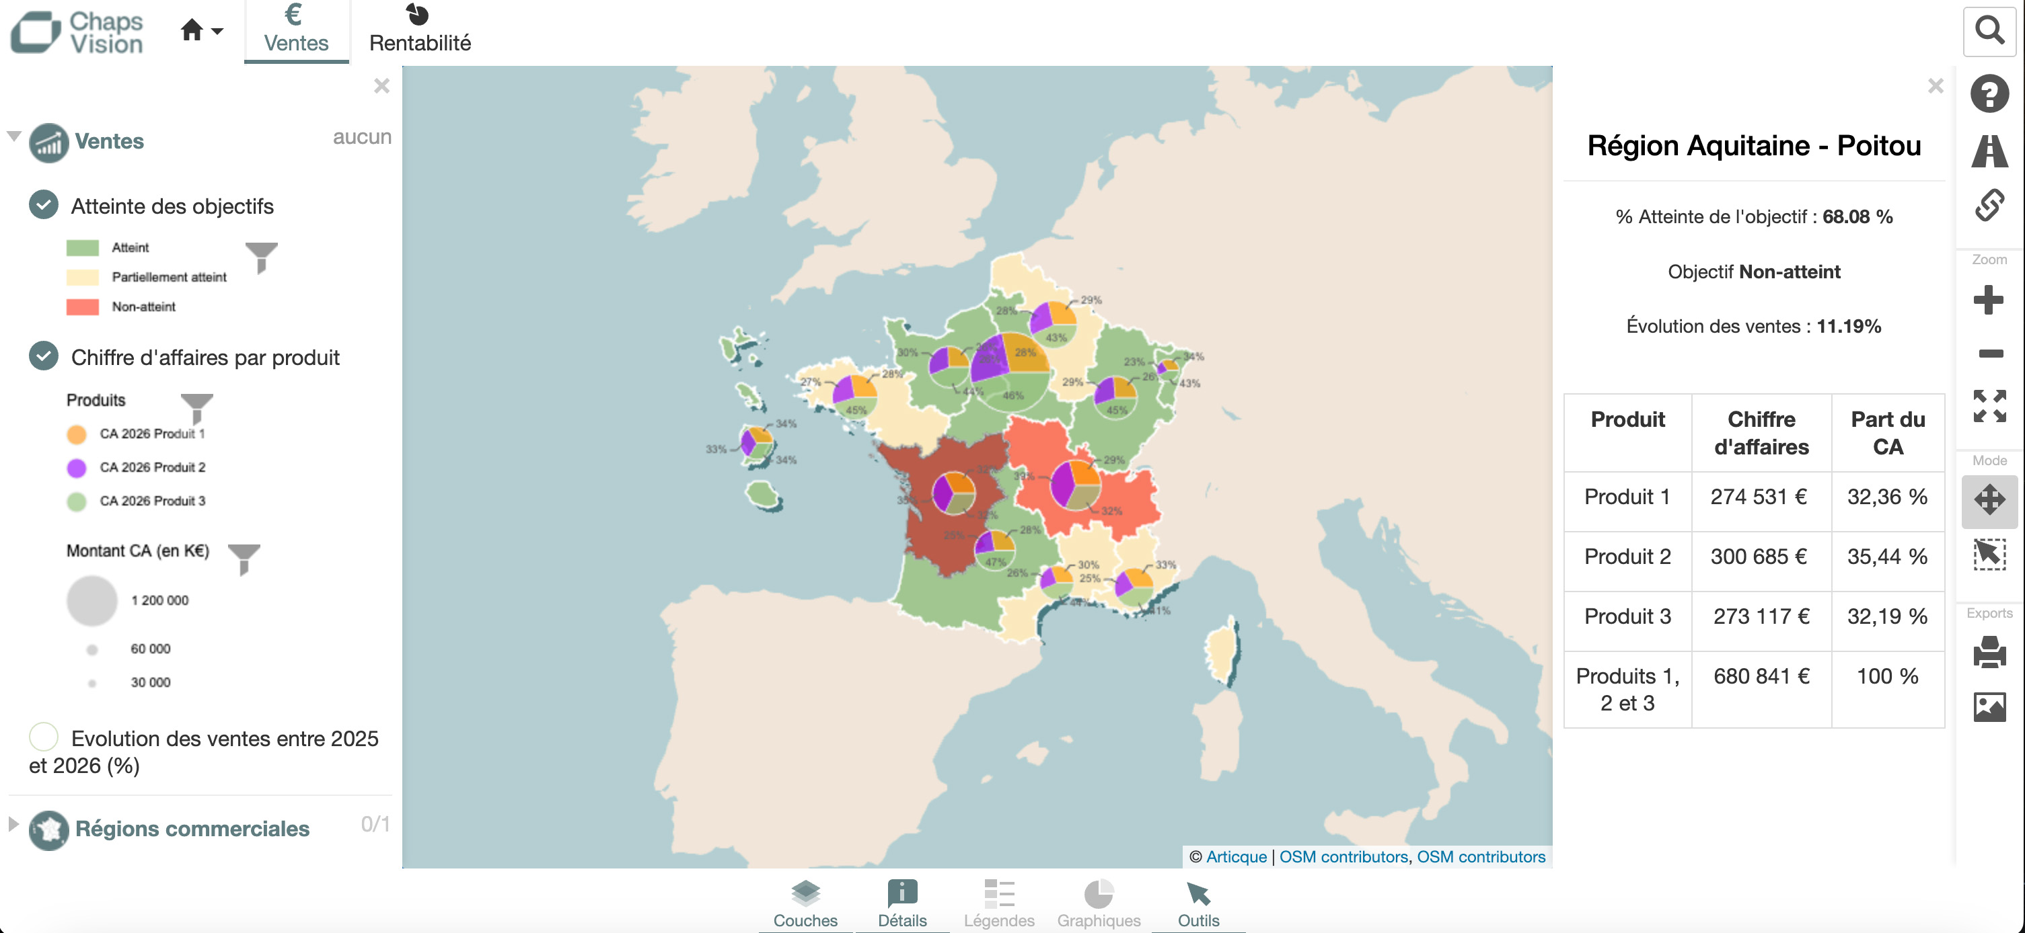Click the 1 200 000 size legend circle
The height and width of the screenshot is (933, 2025).
pos(92,601)
